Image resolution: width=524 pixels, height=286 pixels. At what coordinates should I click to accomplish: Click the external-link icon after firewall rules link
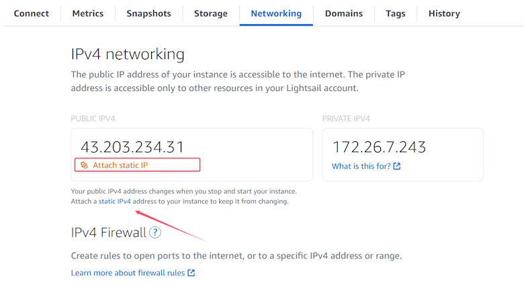pos(191,273)
